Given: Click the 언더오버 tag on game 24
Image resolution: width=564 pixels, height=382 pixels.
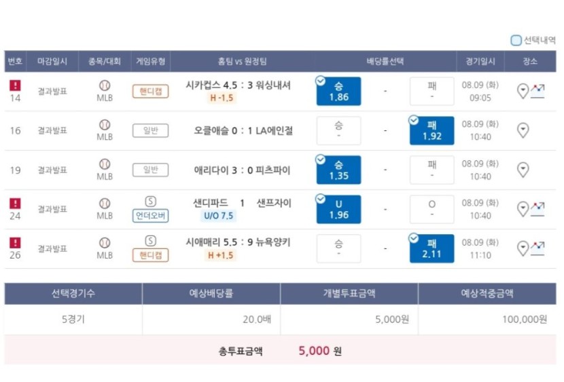Looking at the screenshot, I should (150, 216).
